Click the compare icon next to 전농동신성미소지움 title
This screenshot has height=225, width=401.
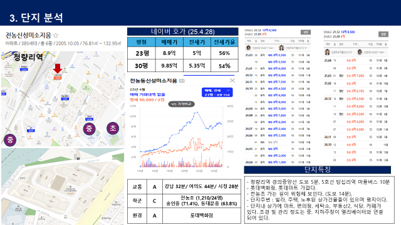[182, 81]
